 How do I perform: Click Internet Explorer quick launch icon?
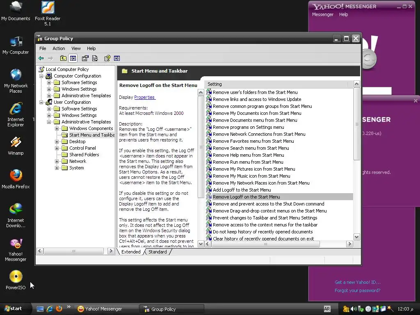coord(50,309)
